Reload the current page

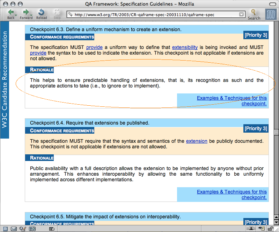pyautogui.click(x=42, y=13)
